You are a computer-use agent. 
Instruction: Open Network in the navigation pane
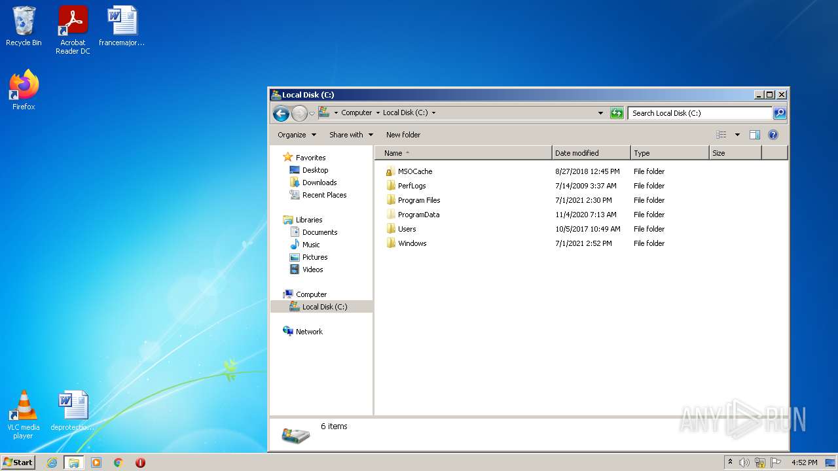[x=309, y=332]
